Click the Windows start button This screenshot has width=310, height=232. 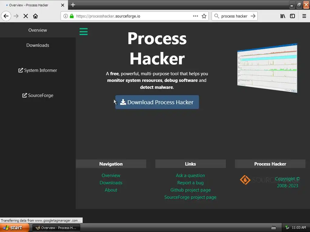[x=15, y=228]
